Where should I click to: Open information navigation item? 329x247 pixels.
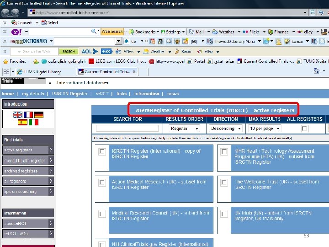pos(147,94)
